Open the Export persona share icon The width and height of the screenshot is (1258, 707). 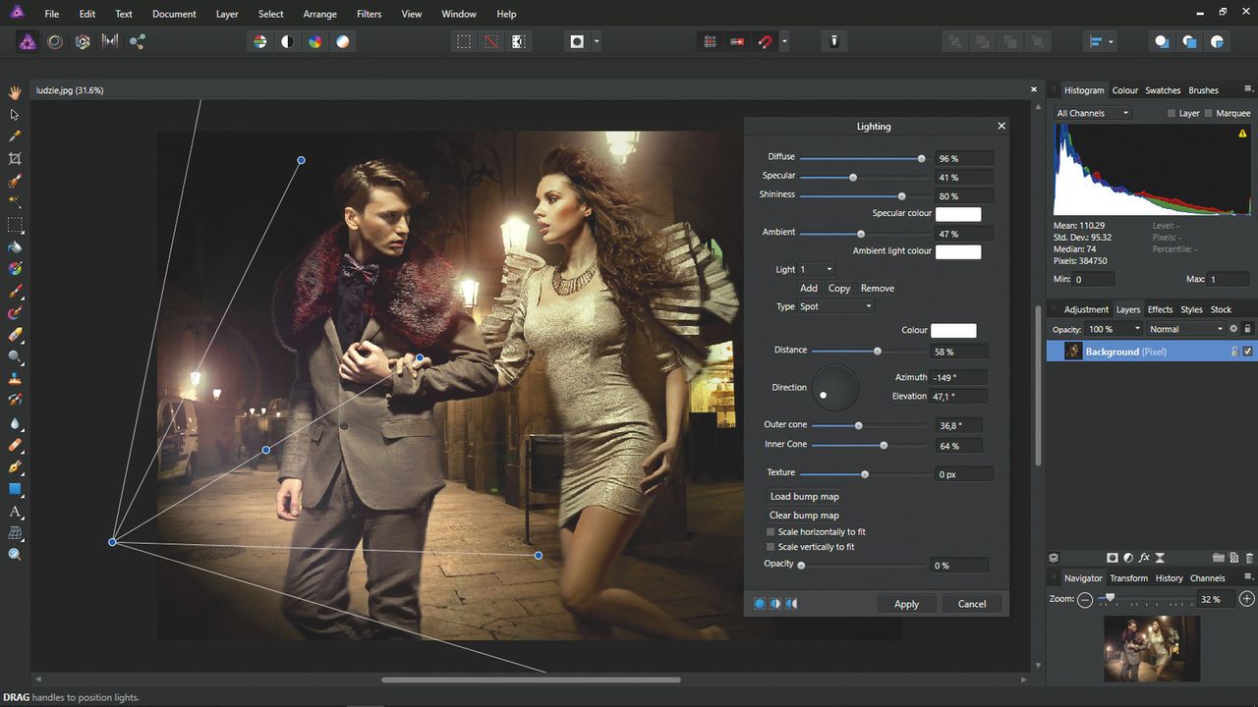(x=138, y=42)
